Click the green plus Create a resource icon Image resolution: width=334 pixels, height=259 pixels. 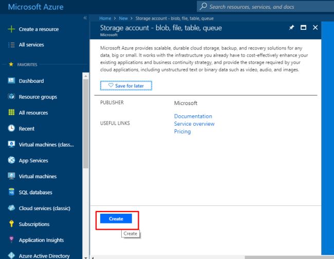[11, 29]
